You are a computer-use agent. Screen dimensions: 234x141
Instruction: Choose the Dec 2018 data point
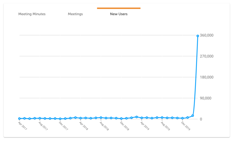coord(121,118)
